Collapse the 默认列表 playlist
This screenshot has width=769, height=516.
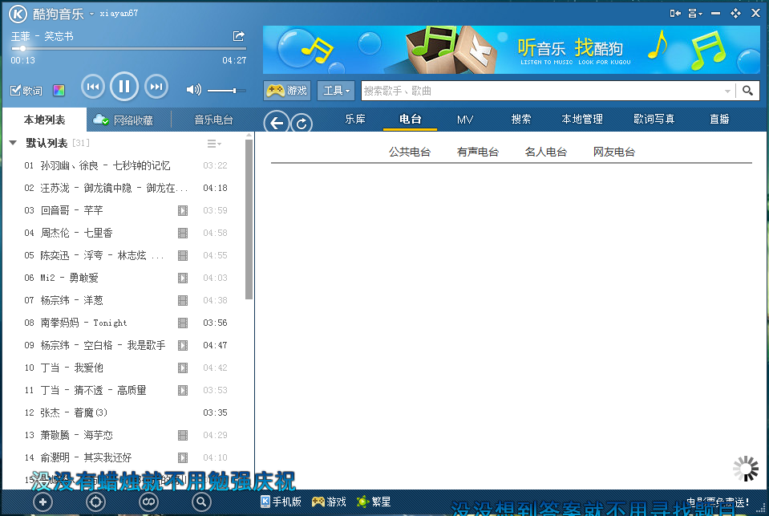point(14,143)
